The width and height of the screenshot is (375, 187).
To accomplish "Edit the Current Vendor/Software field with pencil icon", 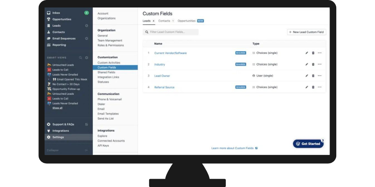I will click(x=307, y=53).
